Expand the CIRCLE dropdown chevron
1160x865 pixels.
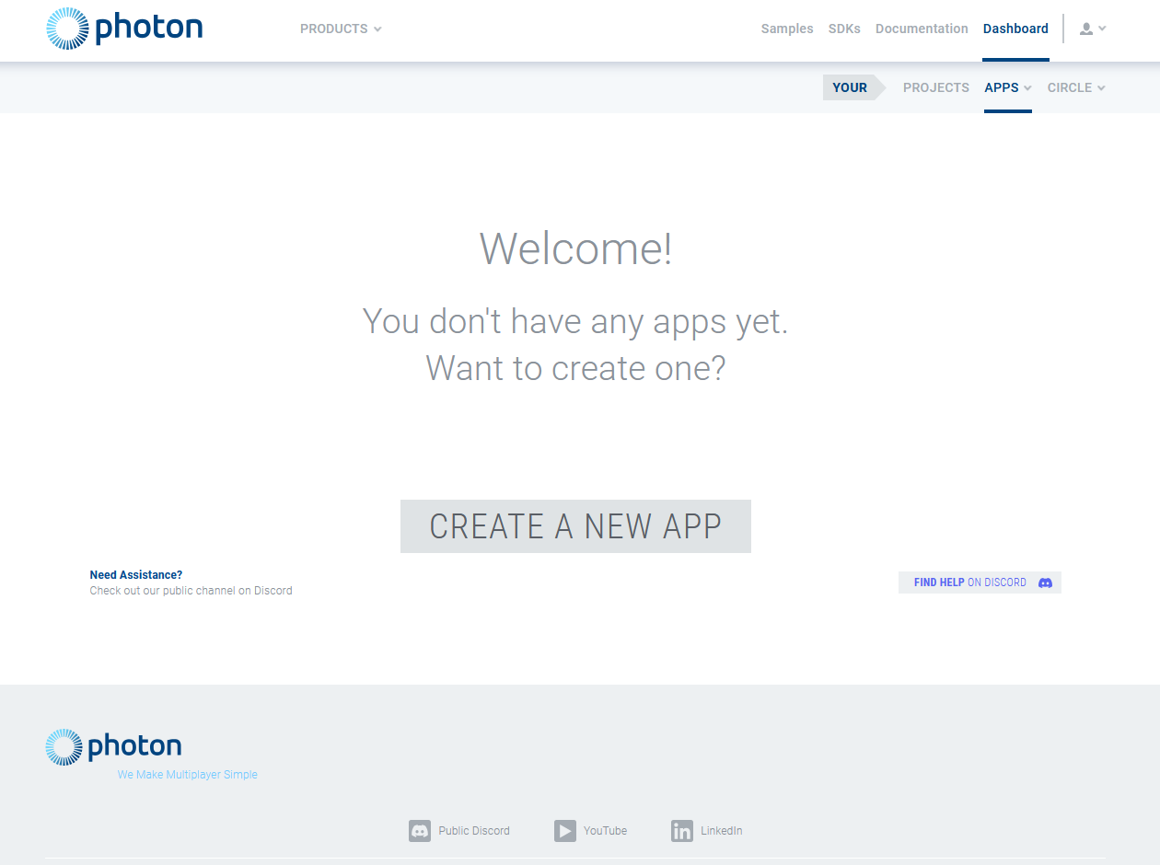[1101, 88]
